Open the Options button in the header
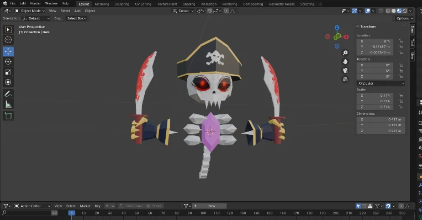The width and height of the screenshot is (422, 220). [x=404, y=18]
